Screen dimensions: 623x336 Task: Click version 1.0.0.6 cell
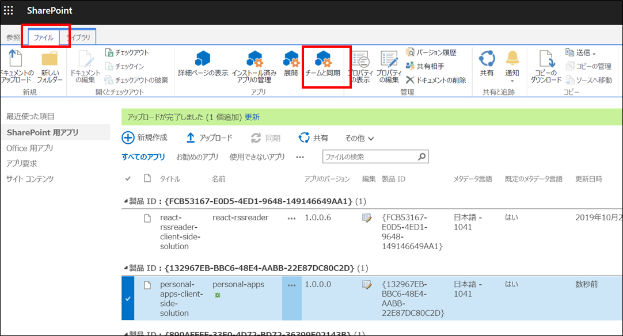click(318, 217)
